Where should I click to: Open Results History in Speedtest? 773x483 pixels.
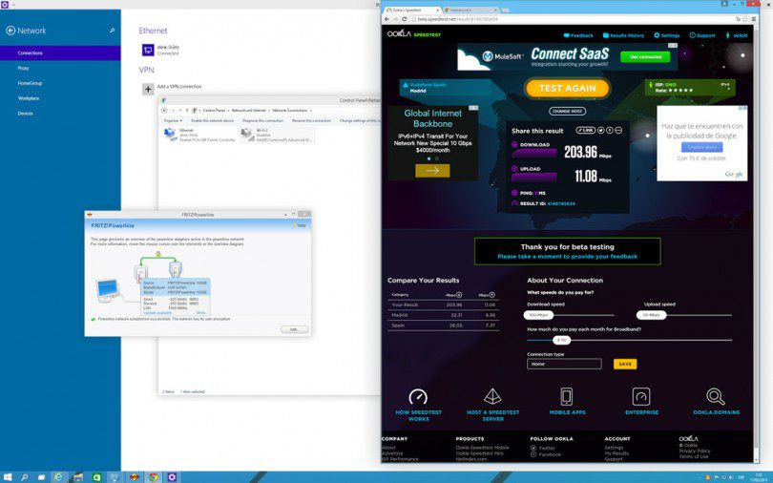click(623, 35)
